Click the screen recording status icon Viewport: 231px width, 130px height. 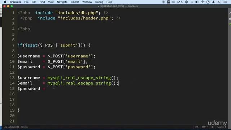coord(164,2)
